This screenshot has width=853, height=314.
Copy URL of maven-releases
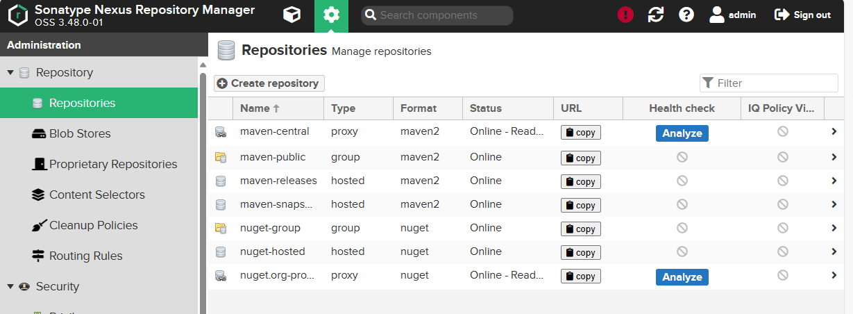point(581,182)
